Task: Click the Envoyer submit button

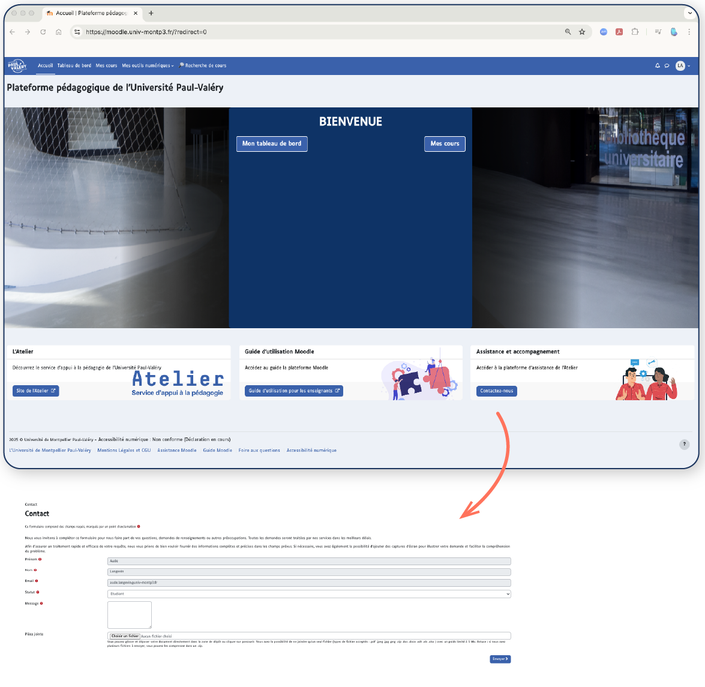Action: point(500,658)
